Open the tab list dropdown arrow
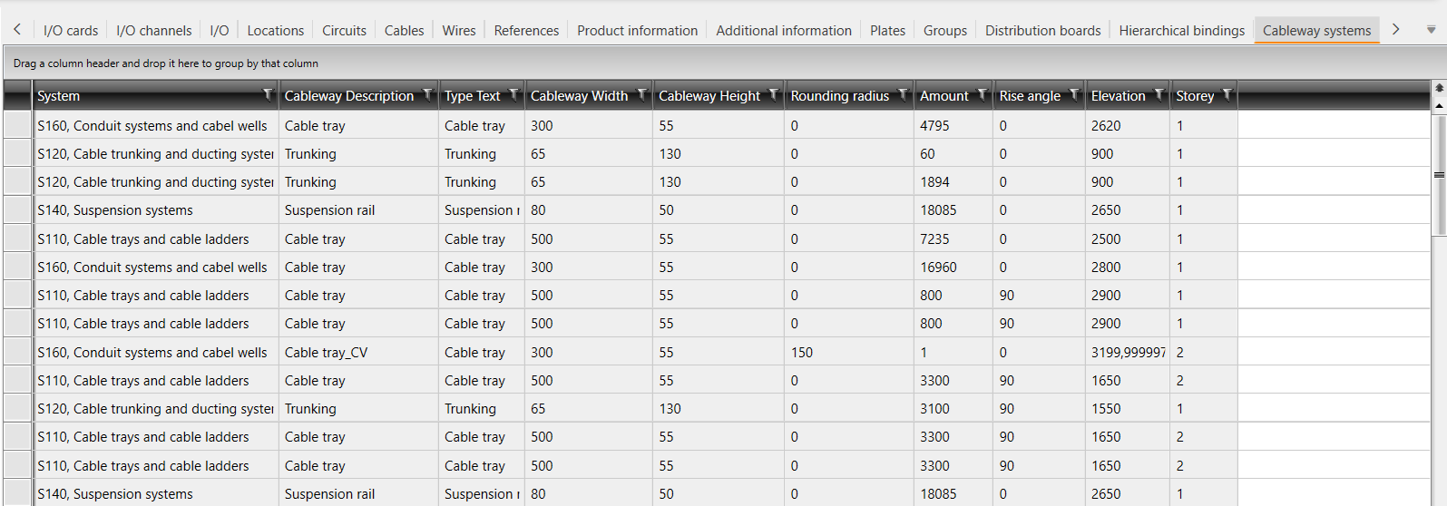 coord(1431,30)
